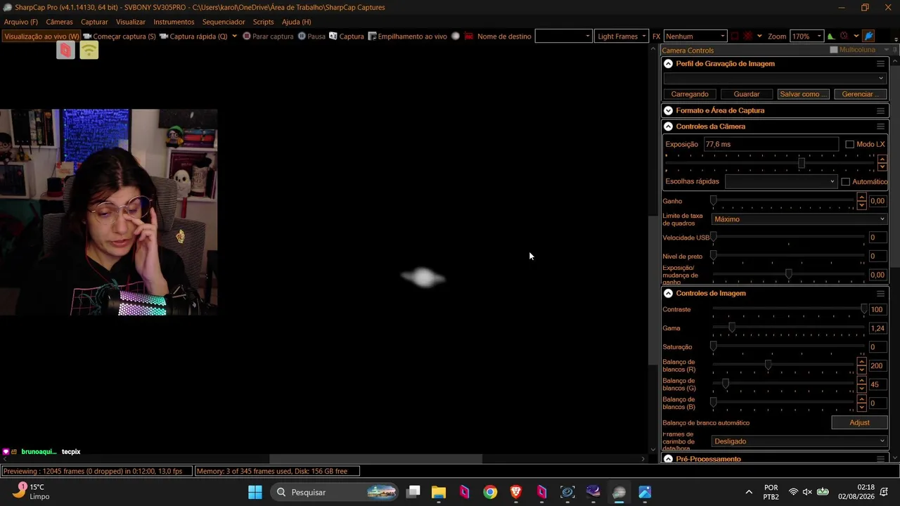The image size is (900, 506).
Task: Click the Adjust white balance button
Action: [859, 422]
